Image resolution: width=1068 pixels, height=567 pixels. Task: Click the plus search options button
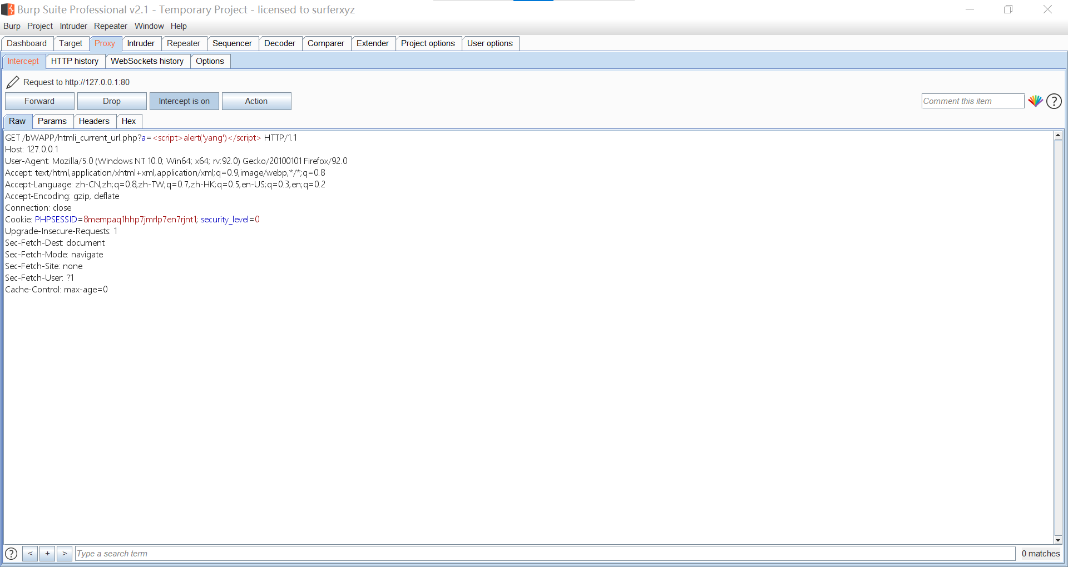coord(47,554)
